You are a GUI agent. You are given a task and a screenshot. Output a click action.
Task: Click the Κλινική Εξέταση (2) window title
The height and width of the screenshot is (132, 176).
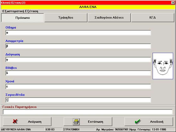pos(13,3)
